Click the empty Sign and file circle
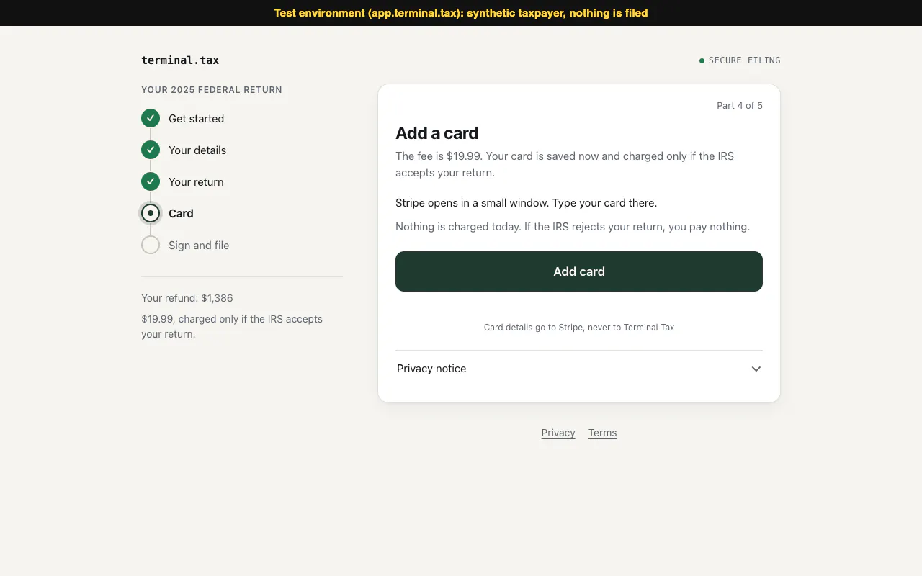The height and width of the screenshot is (576, 922). tap(151, 245)
